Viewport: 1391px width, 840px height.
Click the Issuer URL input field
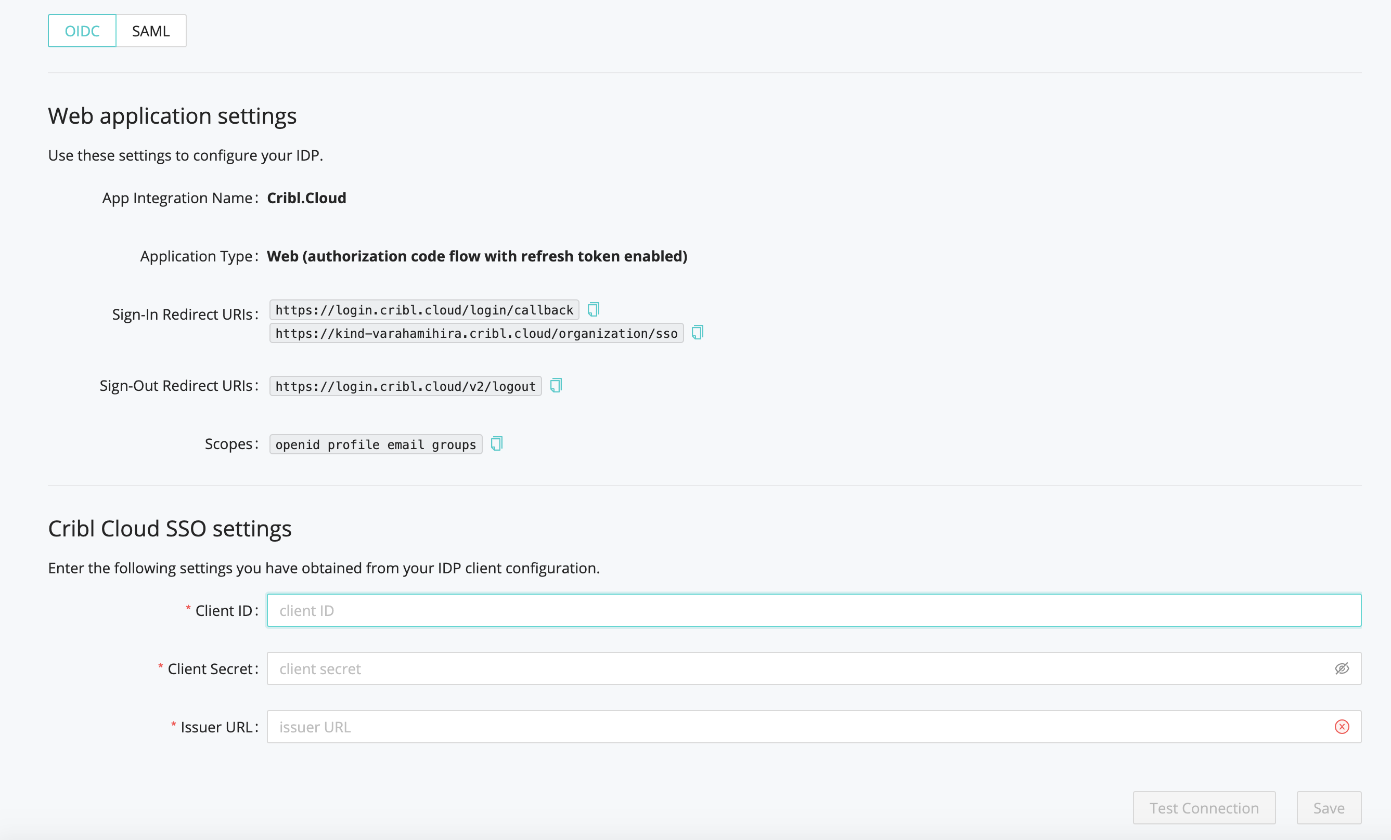[814, 727]
